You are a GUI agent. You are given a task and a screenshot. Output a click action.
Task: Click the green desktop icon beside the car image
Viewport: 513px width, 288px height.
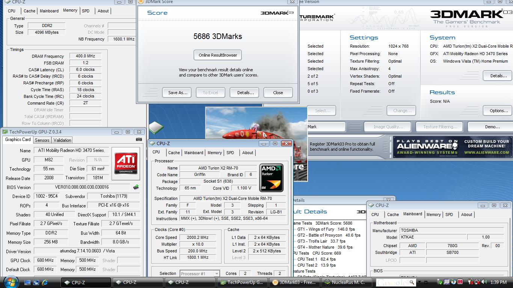point(156,128)
